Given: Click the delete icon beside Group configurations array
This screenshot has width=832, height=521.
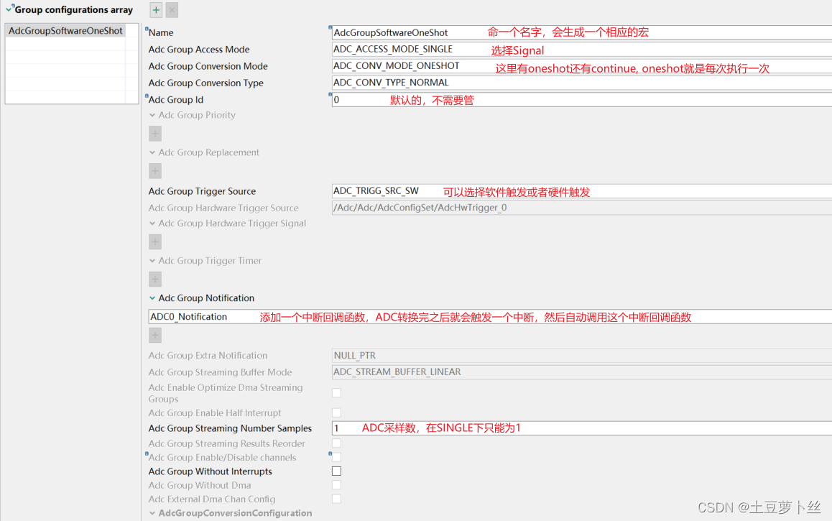Looking at the screenshot, I should [x=172, y=10].
